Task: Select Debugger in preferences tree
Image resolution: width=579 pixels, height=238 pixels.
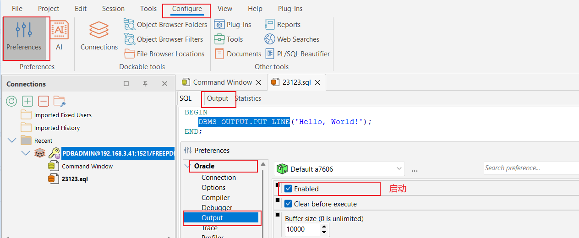Action: click(217, 208)
